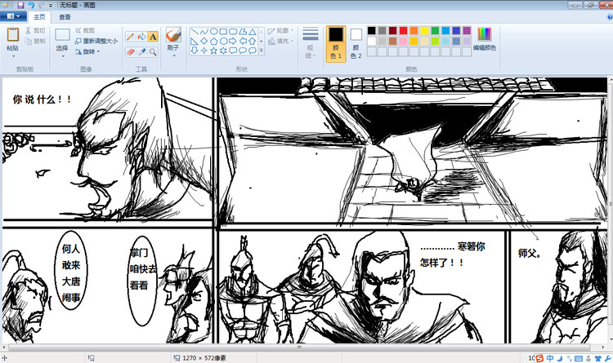
Task: Choose the five-point star shape
Action: pos(213,51)
